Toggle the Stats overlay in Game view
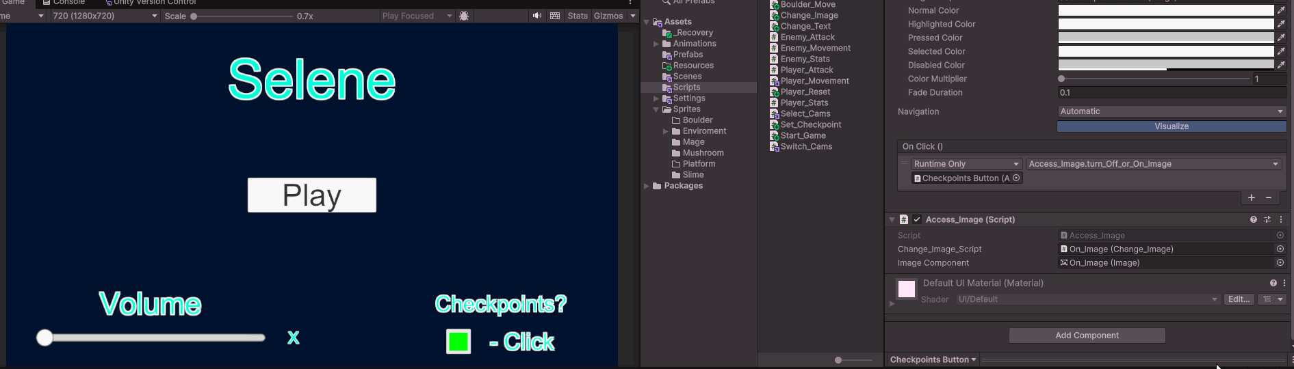 coord(578,16)
